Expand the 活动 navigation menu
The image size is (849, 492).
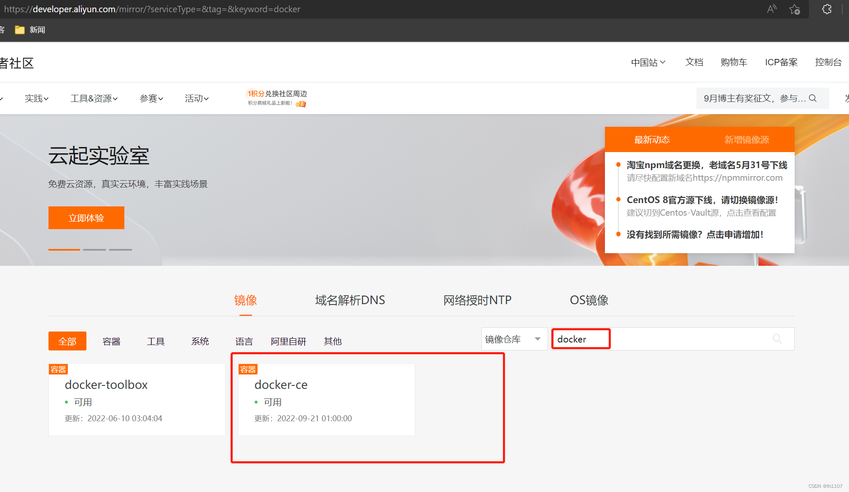(197, 98)
